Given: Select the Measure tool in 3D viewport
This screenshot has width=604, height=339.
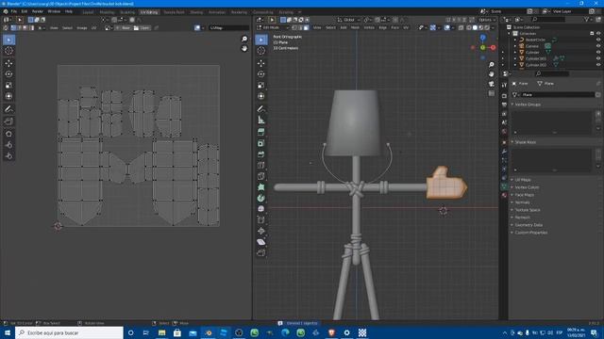Looking at the screenshot, I should pyautogui.click(x=261, y=120).
